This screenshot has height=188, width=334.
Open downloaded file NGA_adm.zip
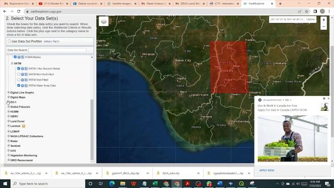[x=171, y=173]
